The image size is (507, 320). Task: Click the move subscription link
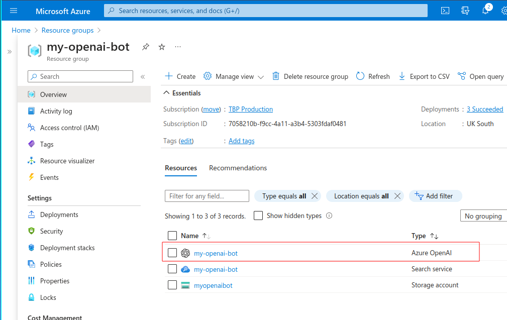pos(211,109)
